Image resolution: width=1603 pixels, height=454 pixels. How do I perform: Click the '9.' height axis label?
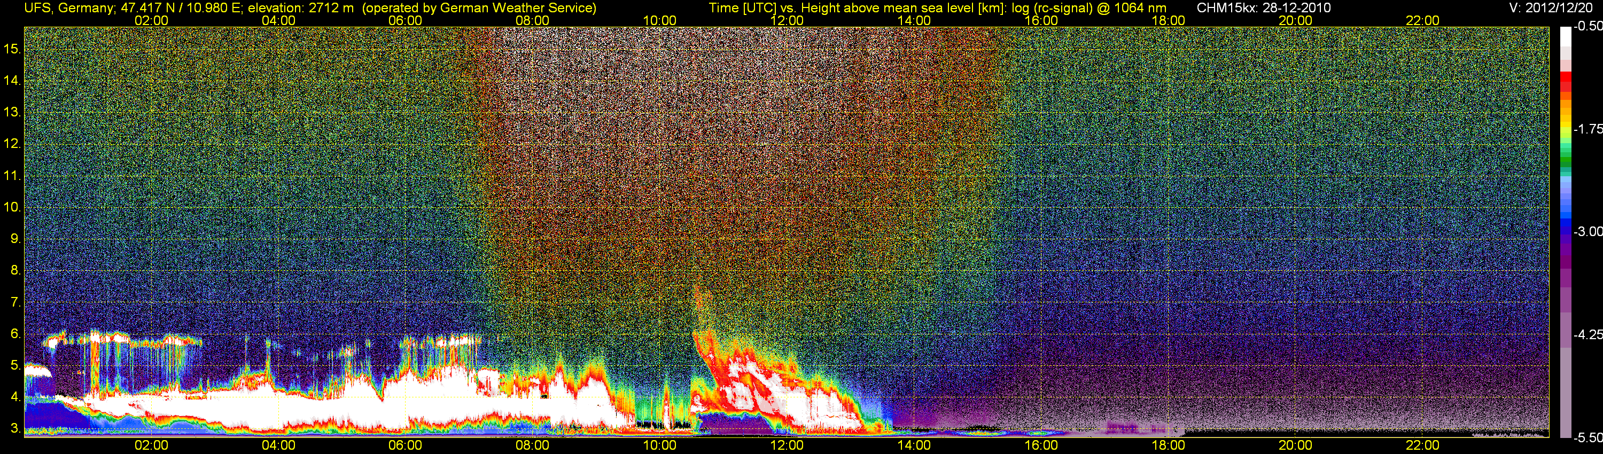[15, 239]
